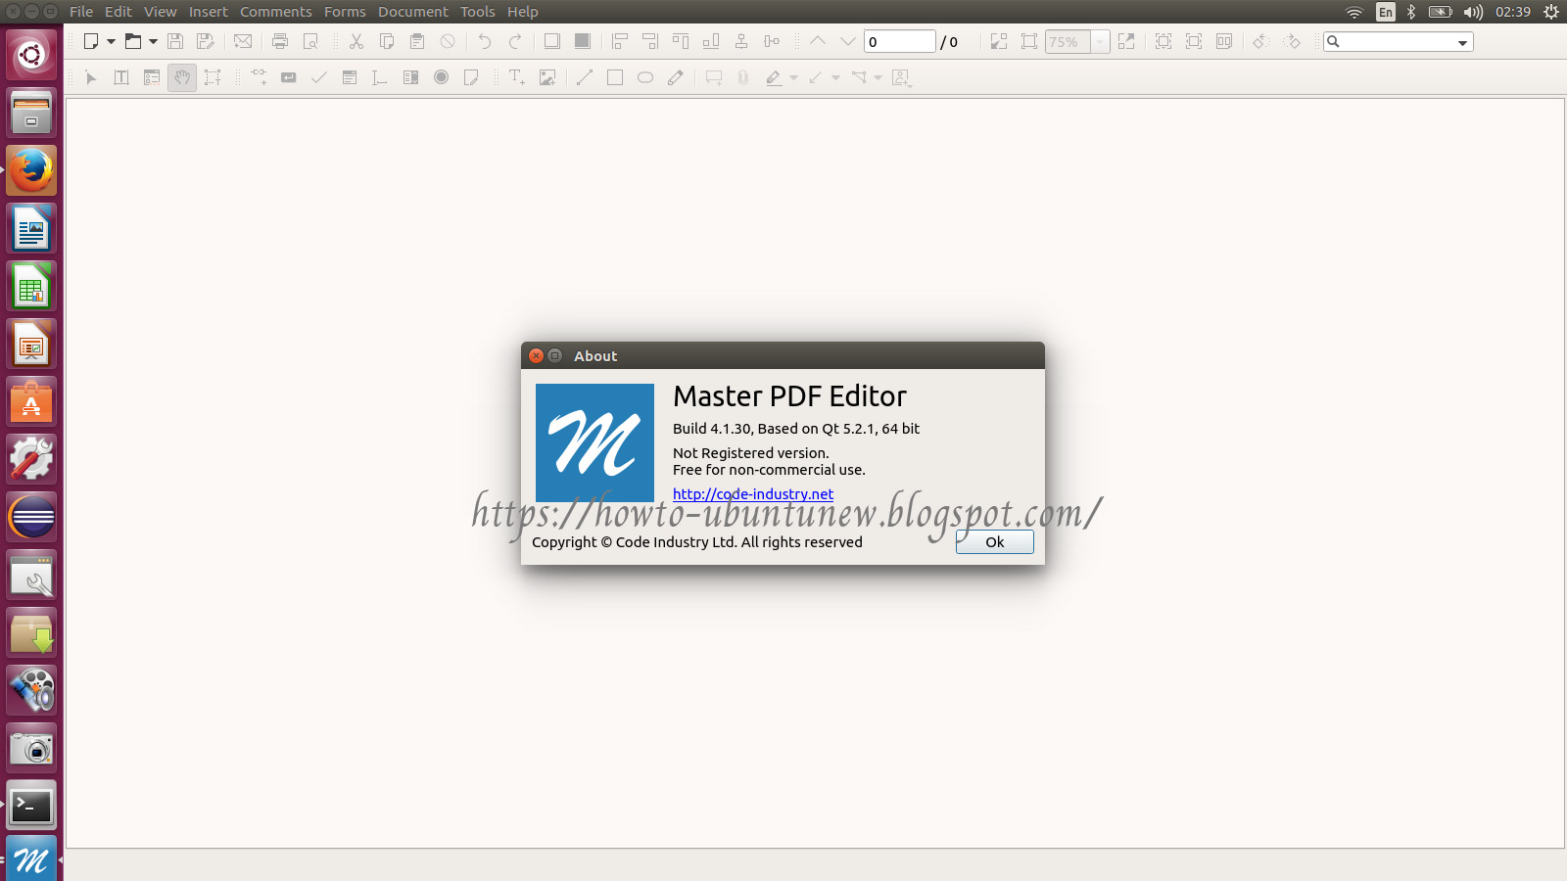Click the page number input field
1567x881 pixels.
coord(899,41)
